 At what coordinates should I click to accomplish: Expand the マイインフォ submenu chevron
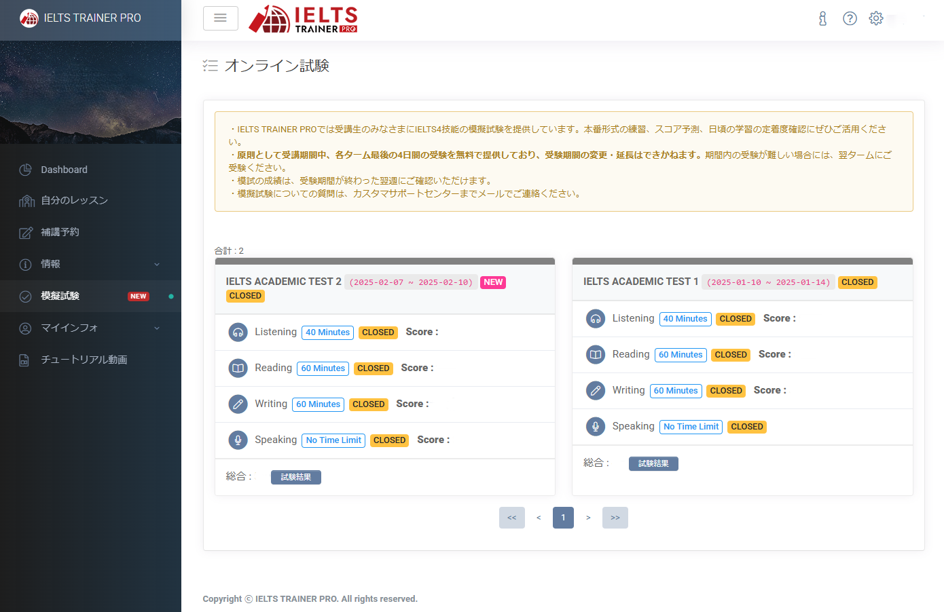pos(157,328)
